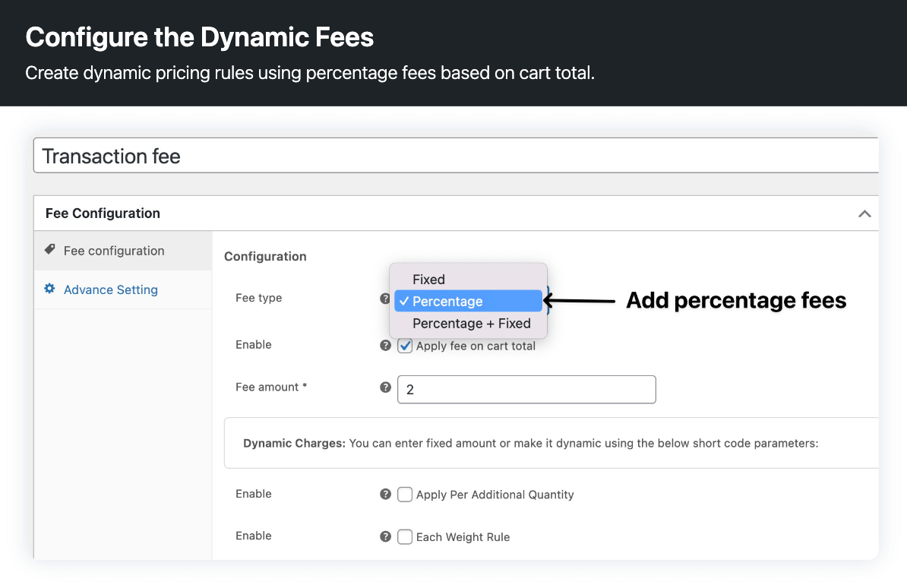The image size is (907, 585).
Task: Enable Each Weight Rule
Action: pos(405,536)
